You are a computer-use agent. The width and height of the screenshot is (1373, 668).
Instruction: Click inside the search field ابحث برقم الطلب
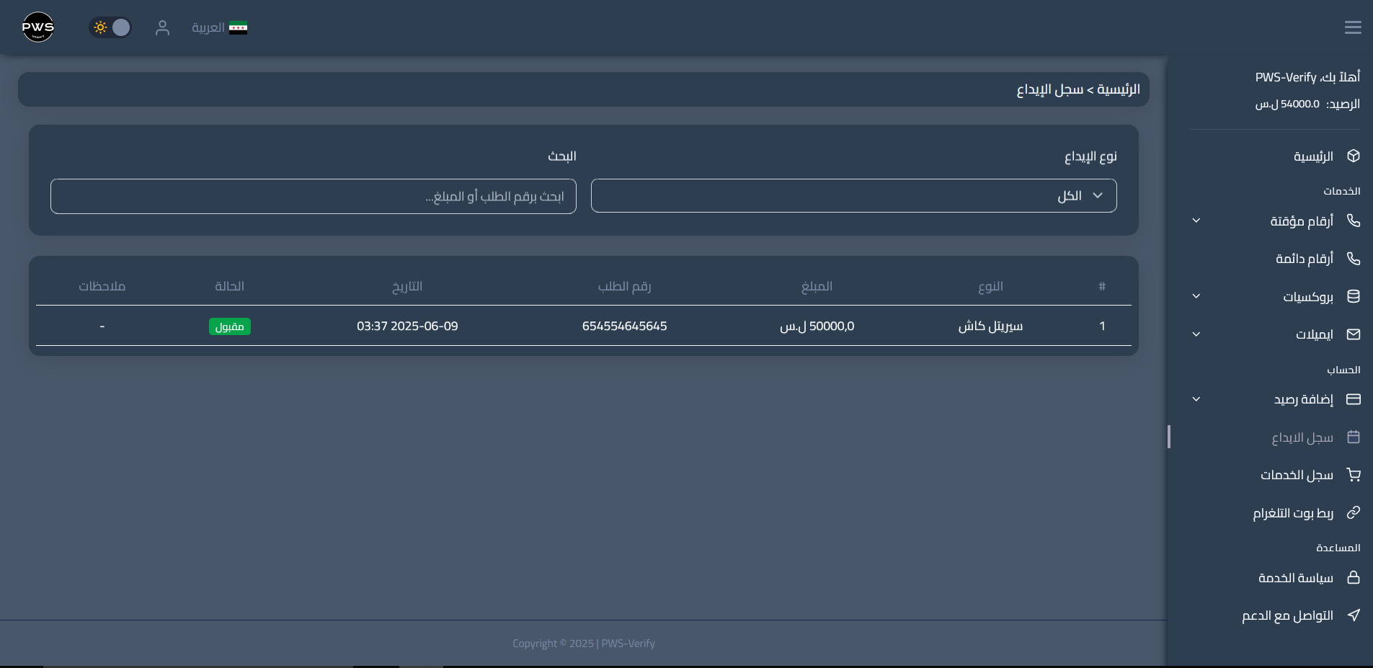pos(313,195)
